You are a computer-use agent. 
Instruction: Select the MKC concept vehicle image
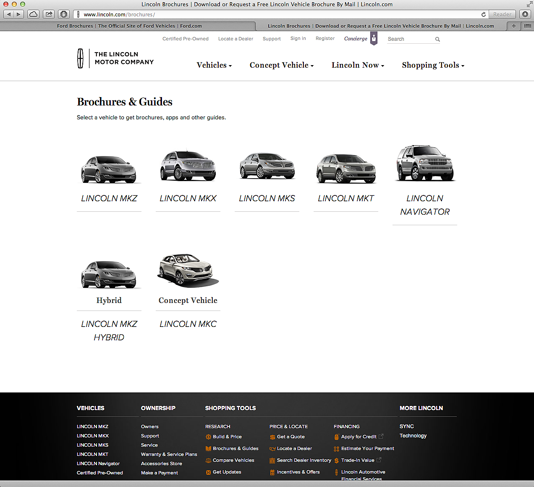click(x=188, y=271)
